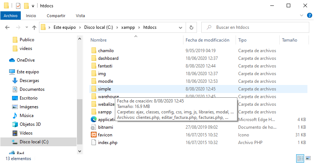Viewport: 314px width, 163px height.
Task: Open the Help question mark icon
Action: coord(309,15)
